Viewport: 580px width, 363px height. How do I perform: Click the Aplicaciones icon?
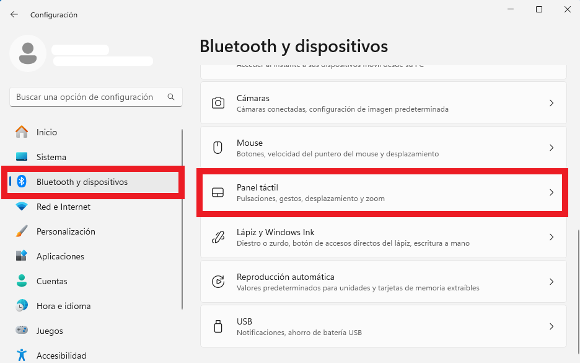point(22,256)
